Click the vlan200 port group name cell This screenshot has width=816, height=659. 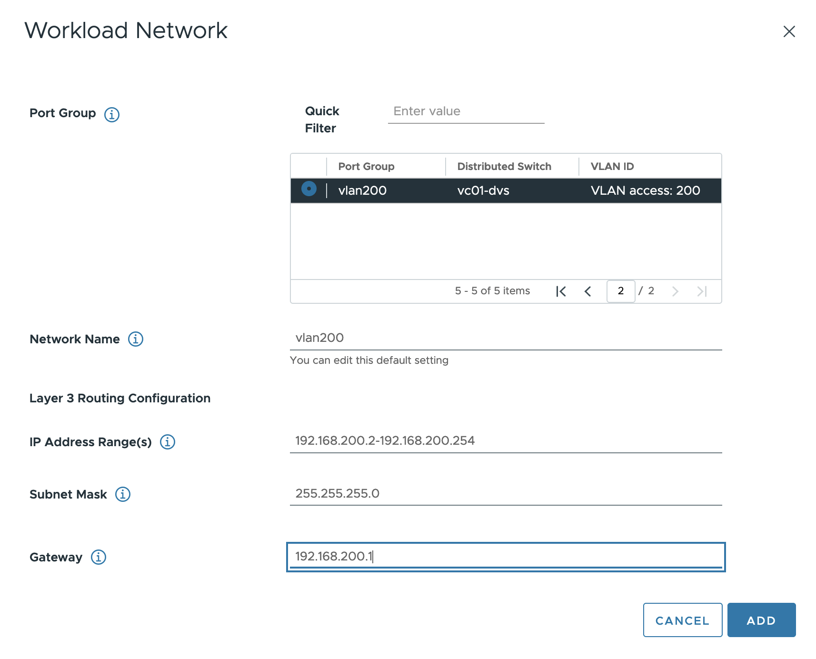(362, 191)
